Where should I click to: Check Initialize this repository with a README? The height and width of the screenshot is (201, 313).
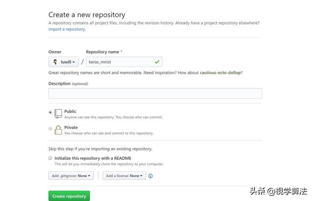50,158
